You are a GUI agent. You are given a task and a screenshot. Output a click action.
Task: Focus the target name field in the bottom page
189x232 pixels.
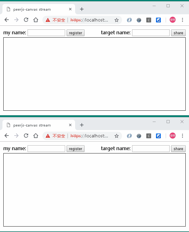click(151, 149)
